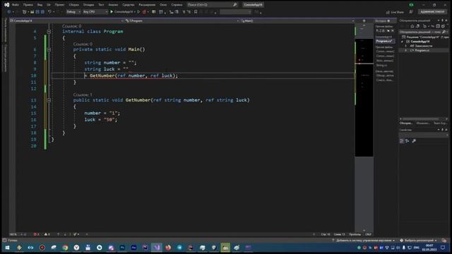Collapse the GetNumber method code region
This screenshot has height=254, width=452.
pos(49,100)
